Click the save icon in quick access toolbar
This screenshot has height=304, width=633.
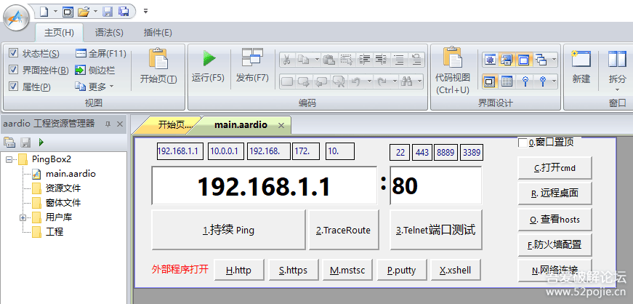pos(108,12)
